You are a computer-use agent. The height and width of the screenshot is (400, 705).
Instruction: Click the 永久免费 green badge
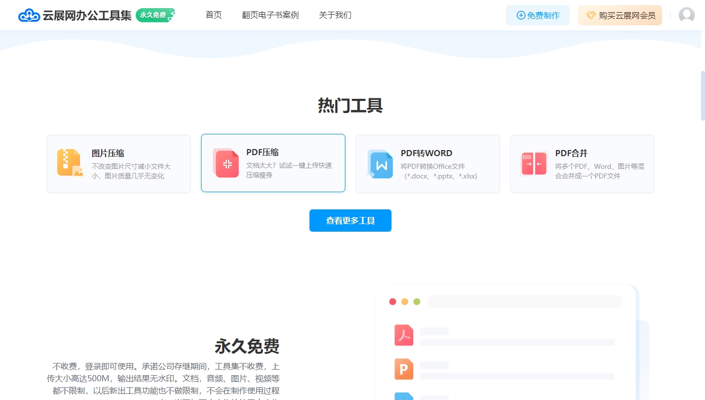155,15
